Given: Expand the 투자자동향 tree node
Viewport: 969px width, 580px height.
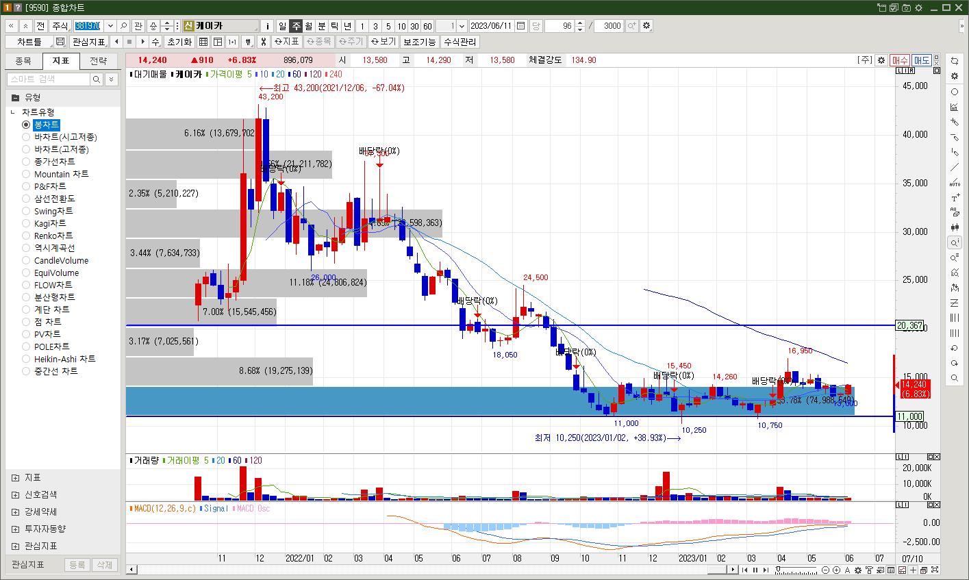Looking at the screenshot, I should click(x=15, y=529).
